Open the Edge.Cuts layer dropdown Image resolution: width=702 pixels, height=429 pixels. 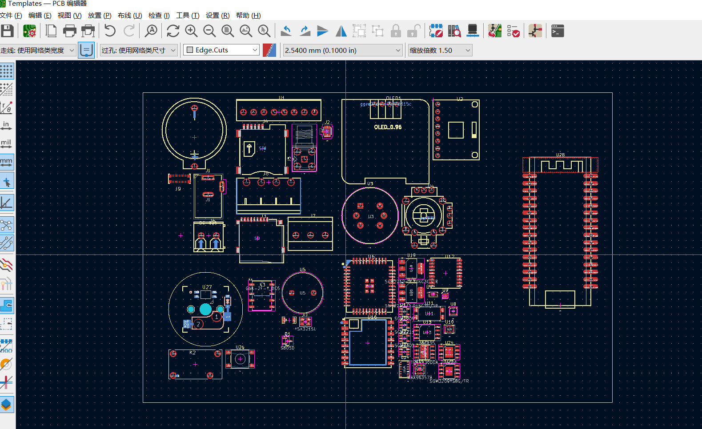coord(222,50)
